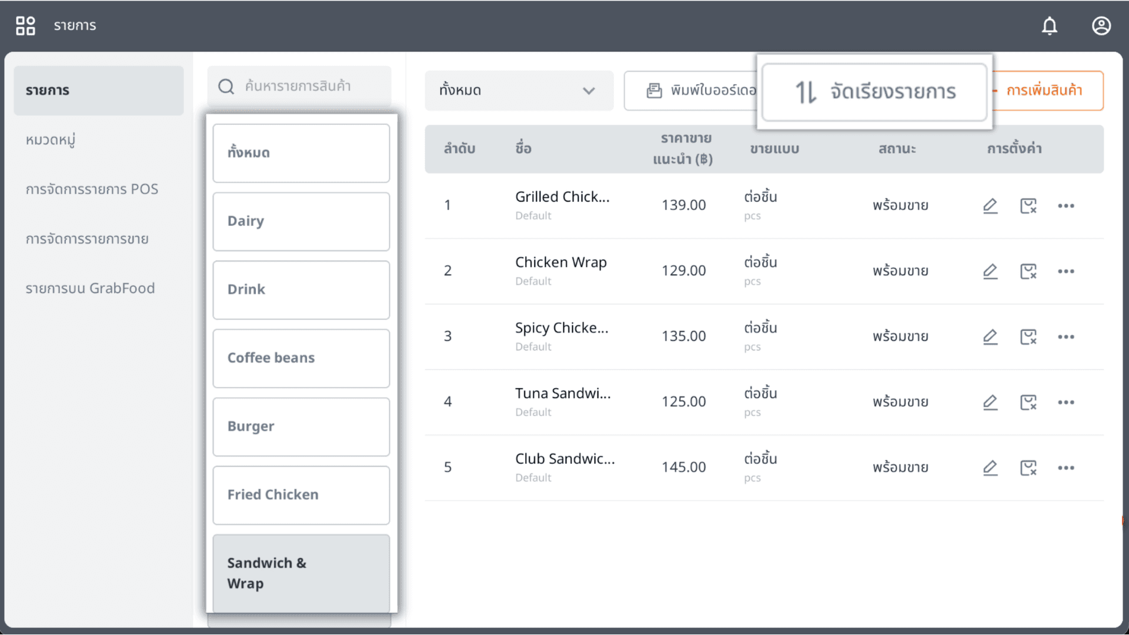The image size is (1129, 635).
Task: Open the user account profile icon
Action: pos(1101,26)
